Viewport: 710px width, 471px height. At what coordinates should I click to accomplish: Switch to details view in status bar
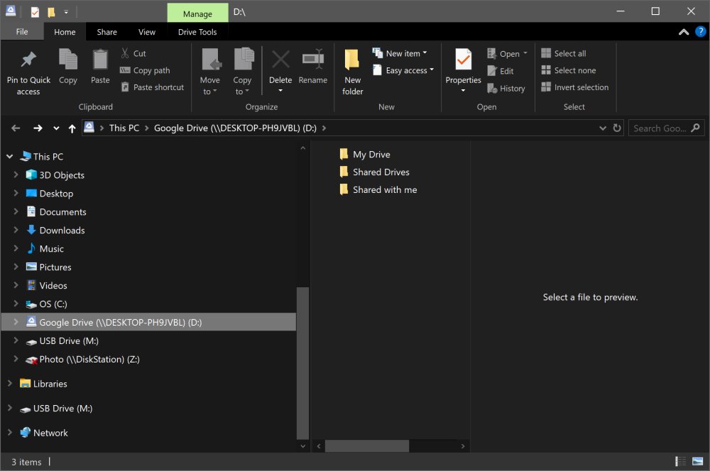[x=680, y=461]
